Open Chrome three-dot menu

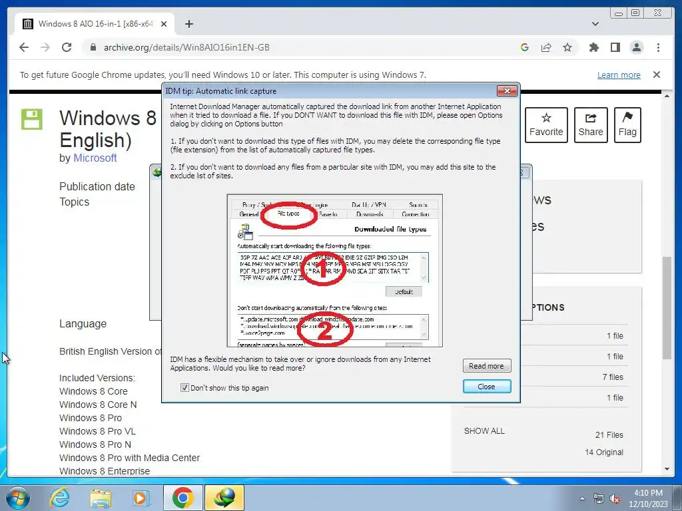658,47
